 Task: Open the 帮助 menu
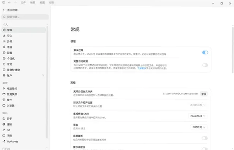tap(52, 3)
